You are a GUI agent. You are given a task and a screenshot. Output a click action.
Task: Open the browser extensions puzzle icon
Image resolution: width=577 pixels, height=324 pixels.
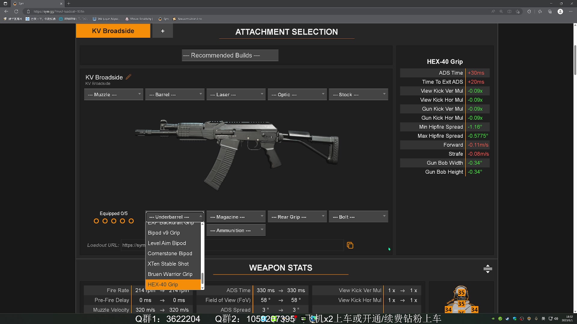click(x=529, y=11)
